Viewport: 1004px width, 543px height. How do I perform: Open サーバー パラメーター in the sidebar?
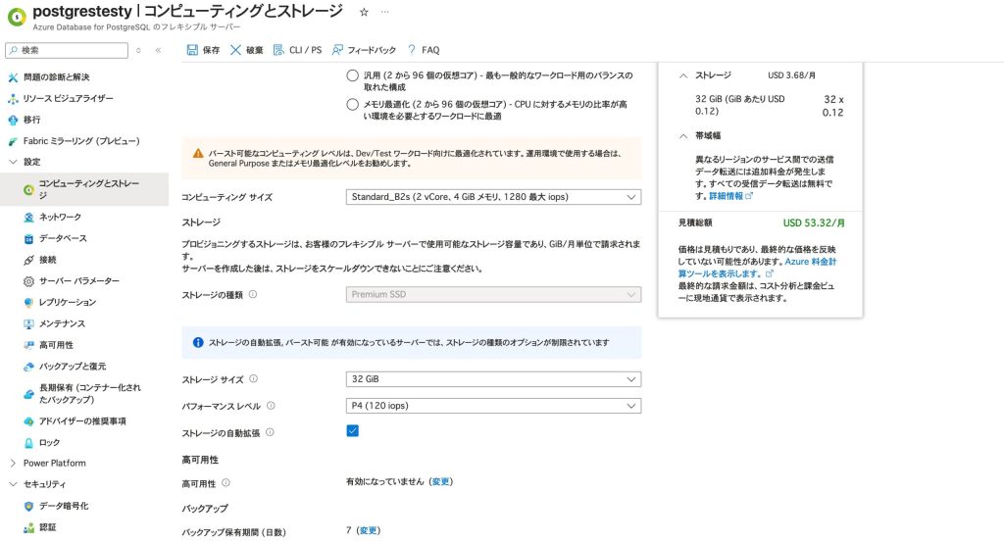[78, 281]
